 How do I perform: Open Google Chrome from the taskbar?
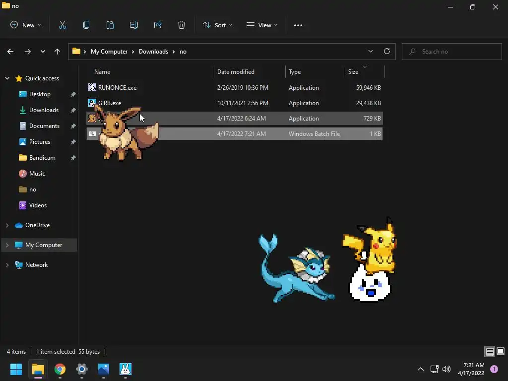pos(60,369)
